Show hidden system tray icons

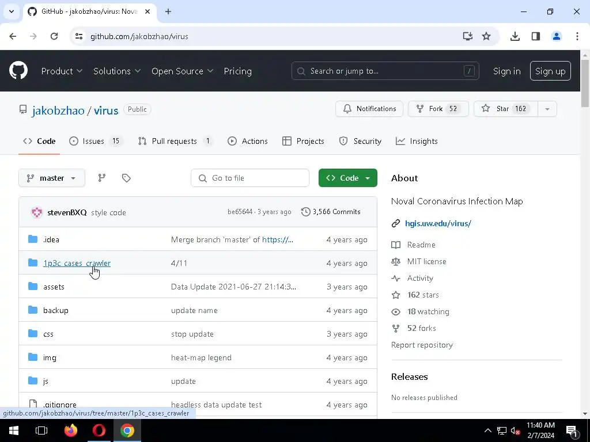[x=487, y=430]
